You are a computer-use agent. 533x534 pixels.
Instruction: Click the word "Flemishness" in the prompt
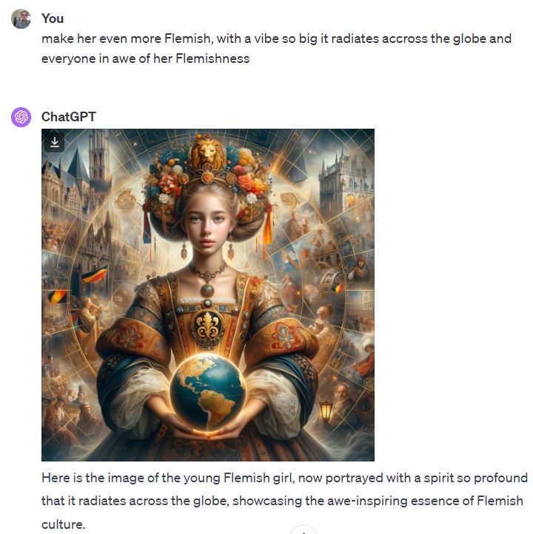(x=212, y=58)
